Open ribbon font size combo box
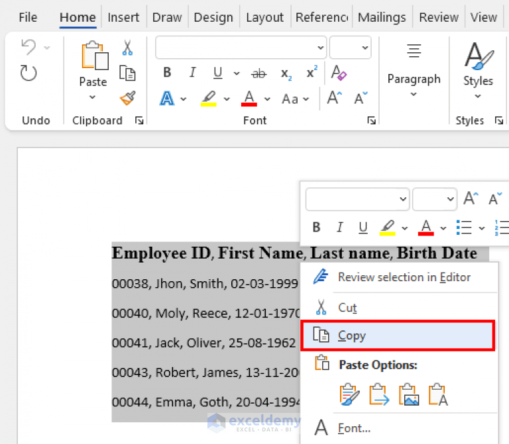509x444 pixels. point(350,48)
